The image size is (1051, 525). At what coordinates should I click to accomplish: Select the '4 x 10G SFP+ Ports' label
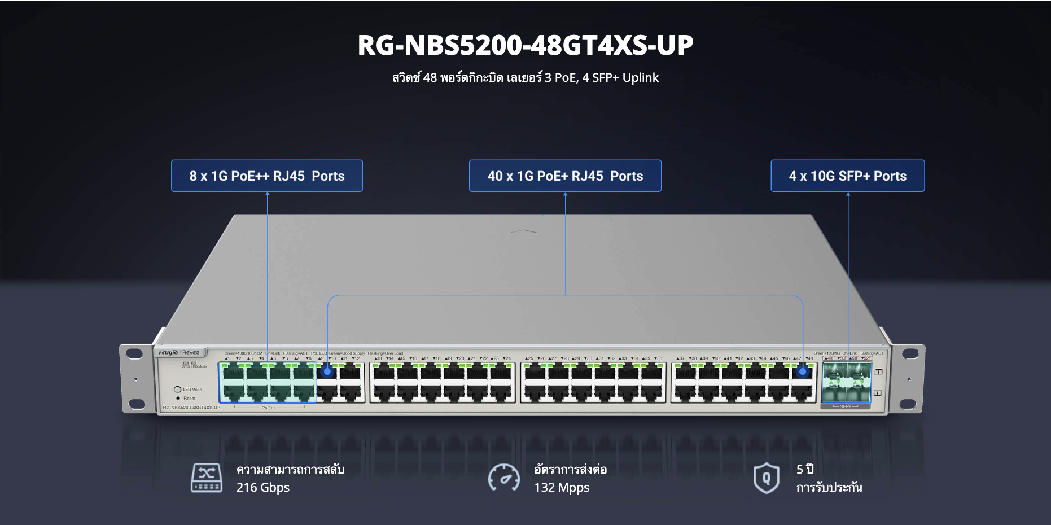(x=847, y=176)
